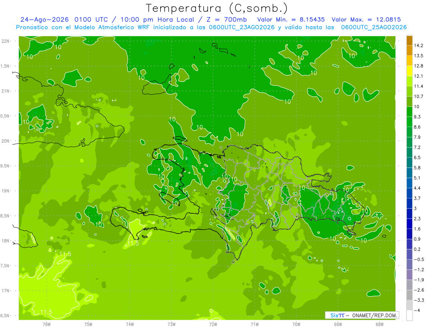
Task: Pick the purple scale segment between -1.2 and -1.9
Action: point(409,275)
